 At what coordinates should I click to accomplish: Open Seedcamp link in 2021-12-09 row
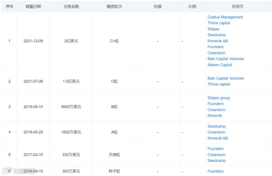[217, 35]
